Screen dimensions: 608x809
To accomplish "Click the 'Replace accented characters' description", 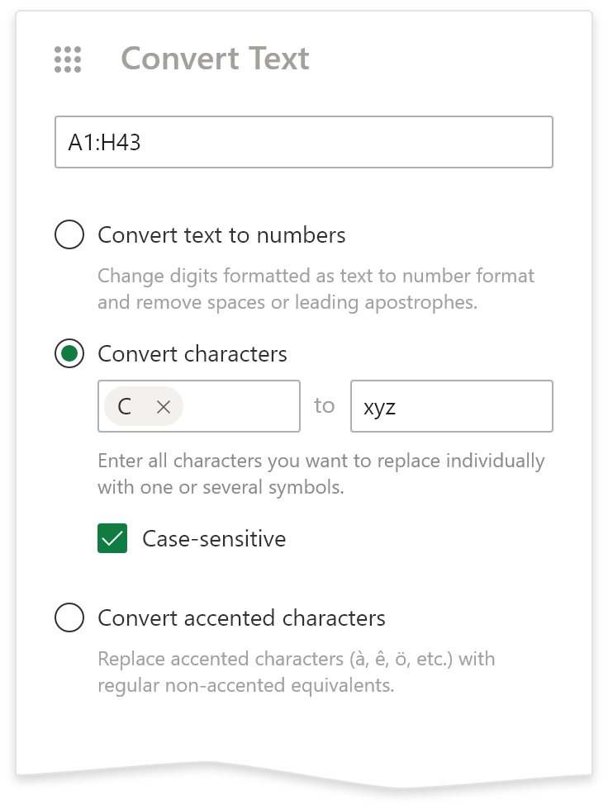I will [297, 672].
